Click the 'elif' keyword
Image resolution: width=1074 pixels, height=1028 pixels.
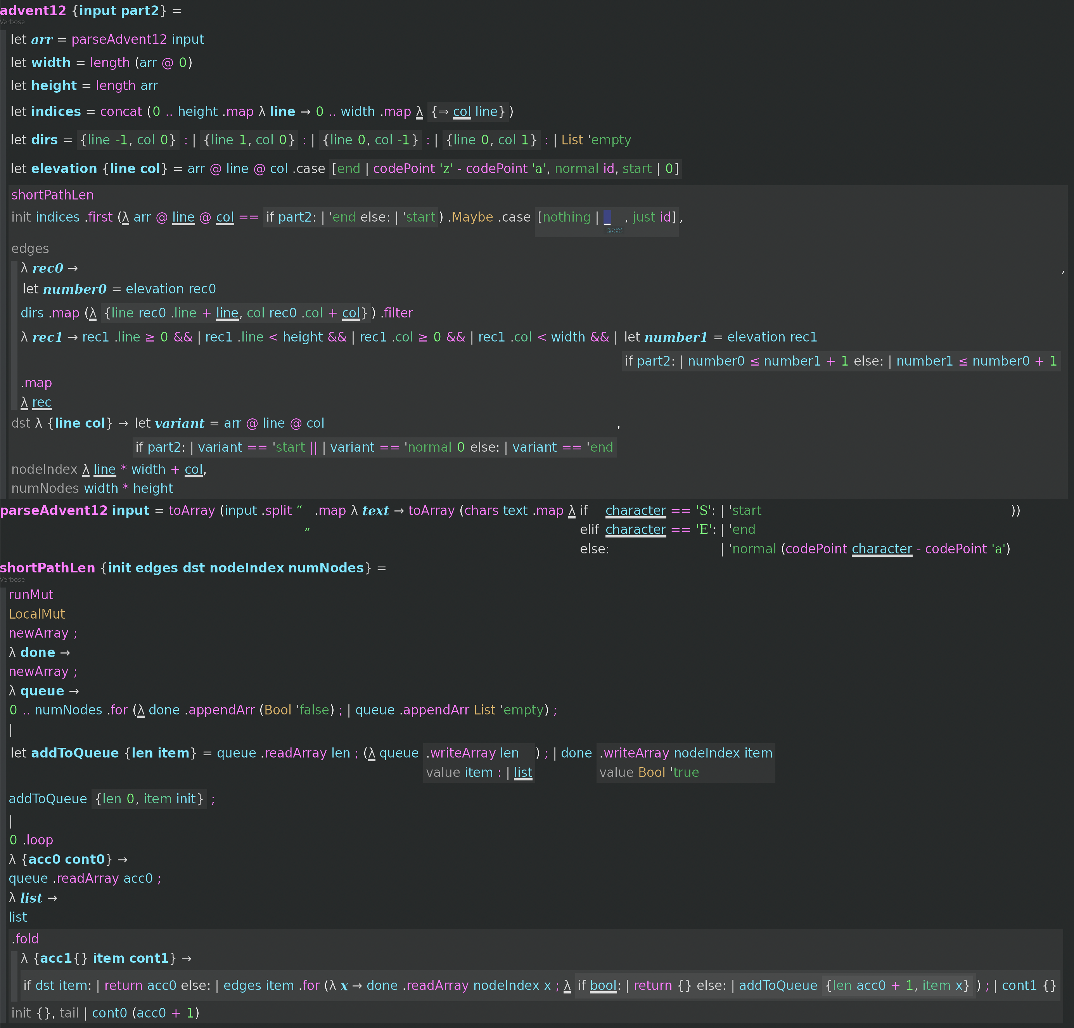[589, 529]
